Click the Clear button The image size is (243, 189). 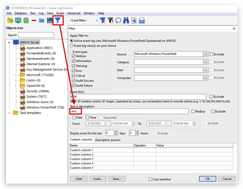(x=79, y=179)
